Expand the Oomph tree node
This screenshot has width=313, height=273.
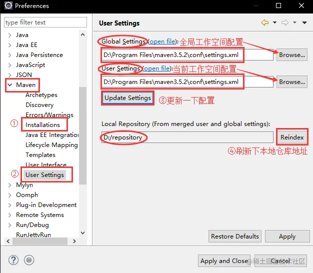pos(9,195)
